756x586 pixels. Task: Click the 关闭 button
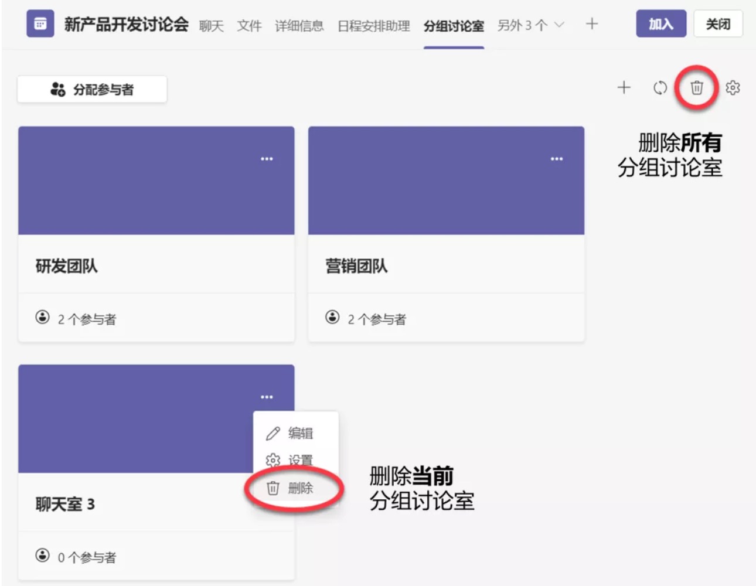click(x=718, y=24)
